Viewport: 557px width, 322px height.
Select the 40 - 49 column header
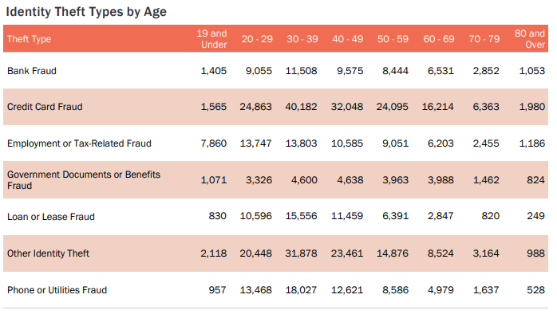348,39
